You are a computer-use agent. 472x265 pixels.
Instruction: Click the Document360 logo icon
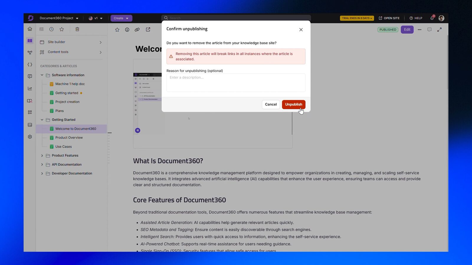pyautogui.click(x=30, y=18)
